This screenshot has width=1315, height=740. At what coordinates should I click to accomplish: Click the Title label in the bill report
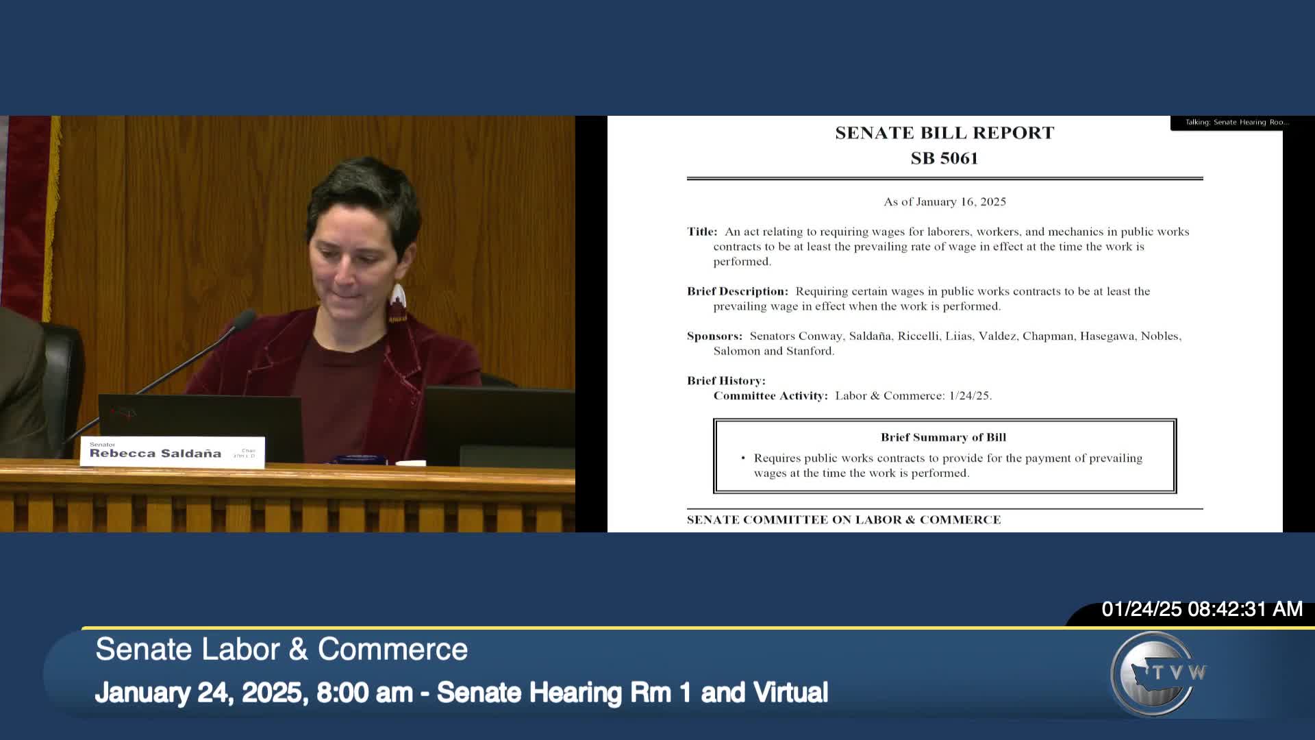pyautogui.click(x=701, y=232)
